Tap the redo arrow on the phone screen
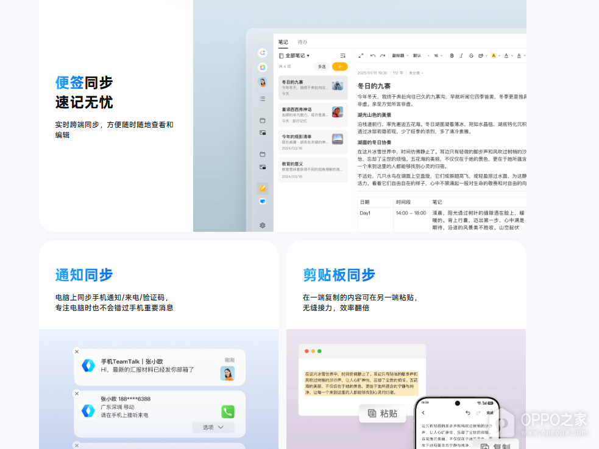The height and width of the screenshot is (449, 599). point(478,412)
